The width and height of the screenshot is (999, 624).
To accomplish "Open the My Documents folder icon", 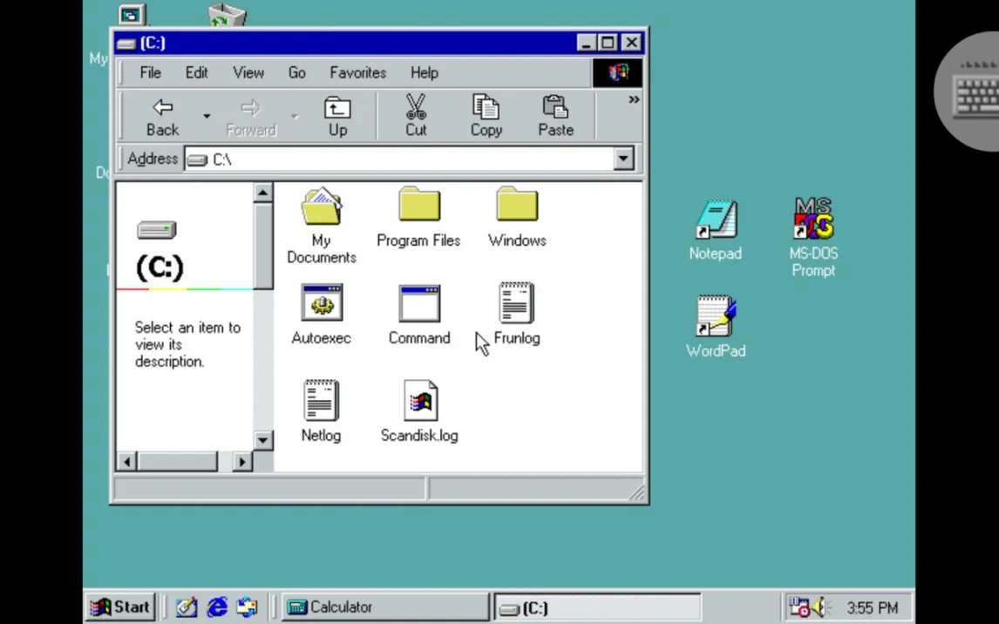I will pyautogui.click(x=321, y=208).
